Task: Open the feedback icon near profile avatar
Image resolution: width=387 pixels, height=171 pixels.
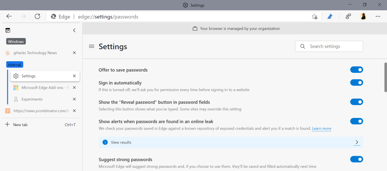Action: coord(348,16)
